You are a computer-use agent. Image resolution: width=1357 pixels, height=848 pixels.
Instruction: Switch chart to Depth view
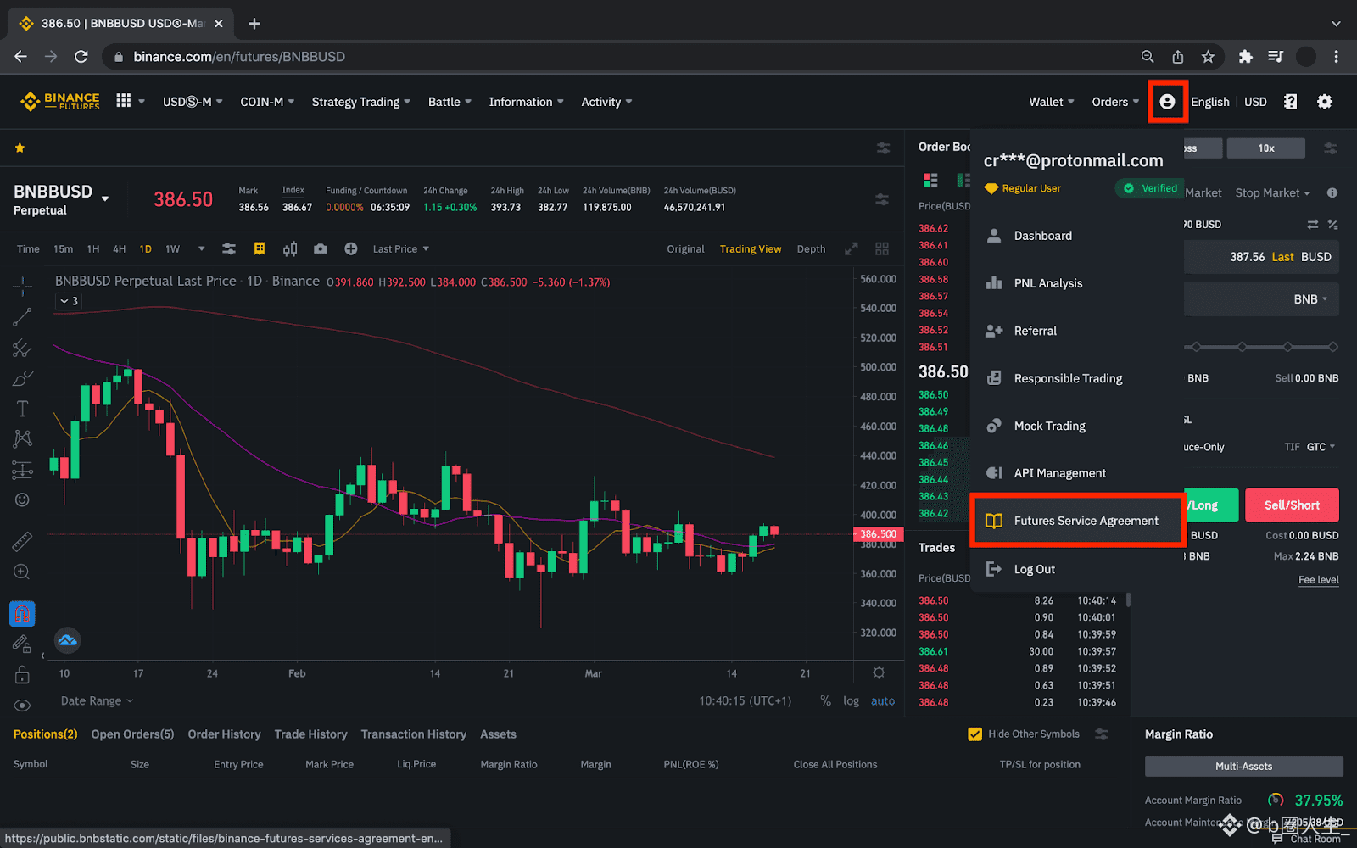tap(811, 249)
